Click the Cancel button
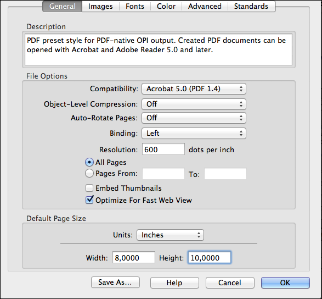Screen dimensions: 322x299 (230, 283)
